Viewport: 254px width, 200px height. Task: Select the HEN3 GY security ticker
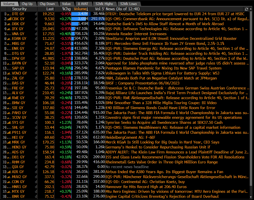pos(19,147)
